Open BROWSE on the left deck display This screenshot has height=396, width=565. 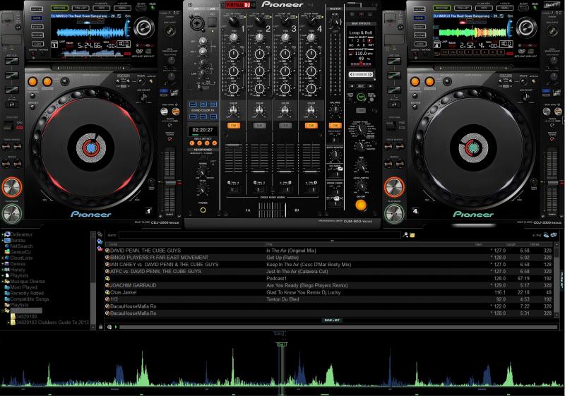coord(59,8)
